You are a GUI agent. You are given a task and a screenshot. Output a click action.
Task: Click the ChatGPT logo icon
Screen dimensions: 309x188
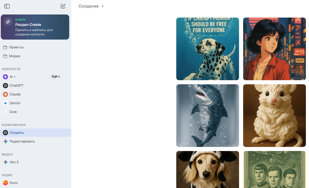5,85
